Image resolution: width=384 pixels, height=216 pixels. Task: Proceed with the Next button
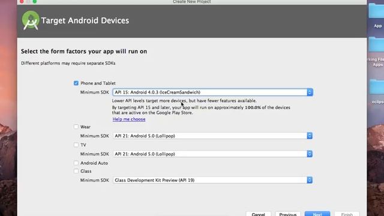click(x=317, y=214)
